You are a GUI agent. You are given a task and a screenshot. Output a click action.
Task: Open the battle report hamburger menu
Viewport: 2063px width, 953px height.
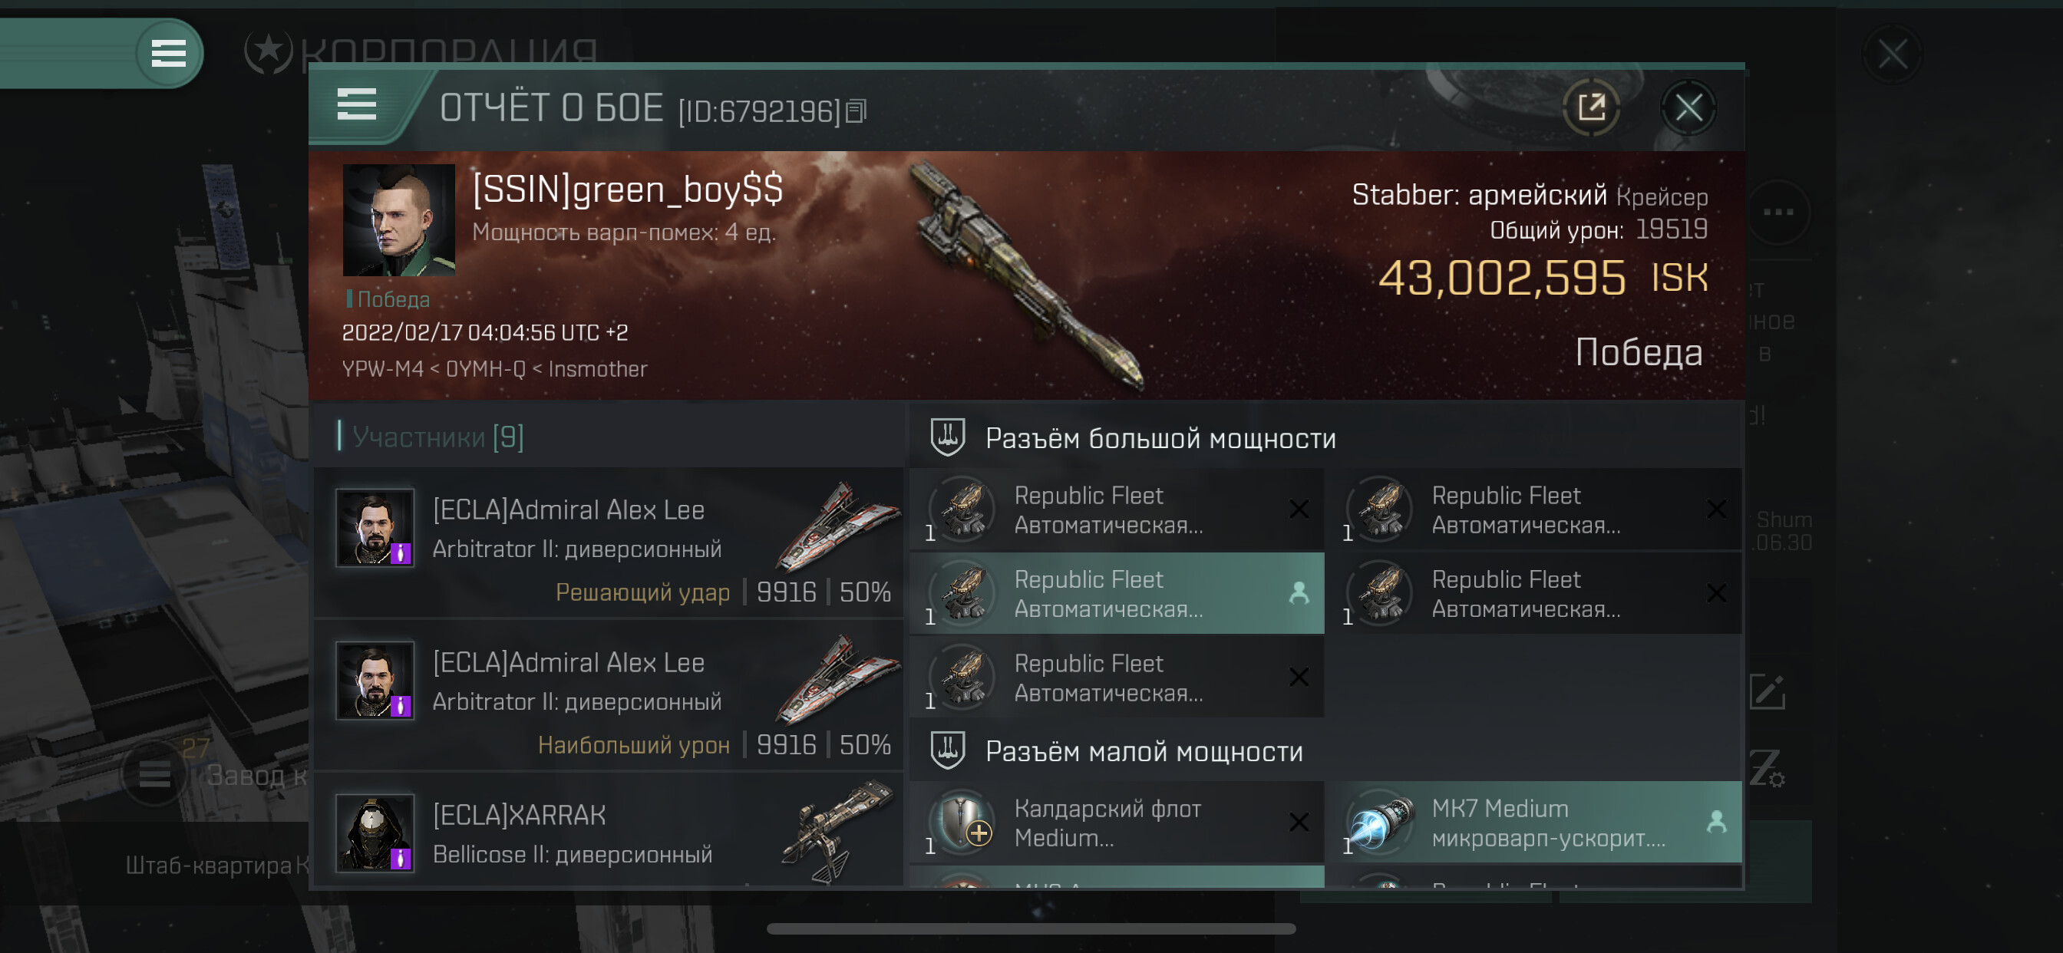(356, 105)
